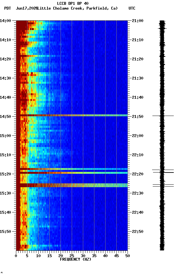Click the 14:10 PDT time label

pos(5,40)
